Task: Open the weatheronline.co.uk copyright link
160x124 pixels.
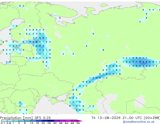Action: [139, 122]
